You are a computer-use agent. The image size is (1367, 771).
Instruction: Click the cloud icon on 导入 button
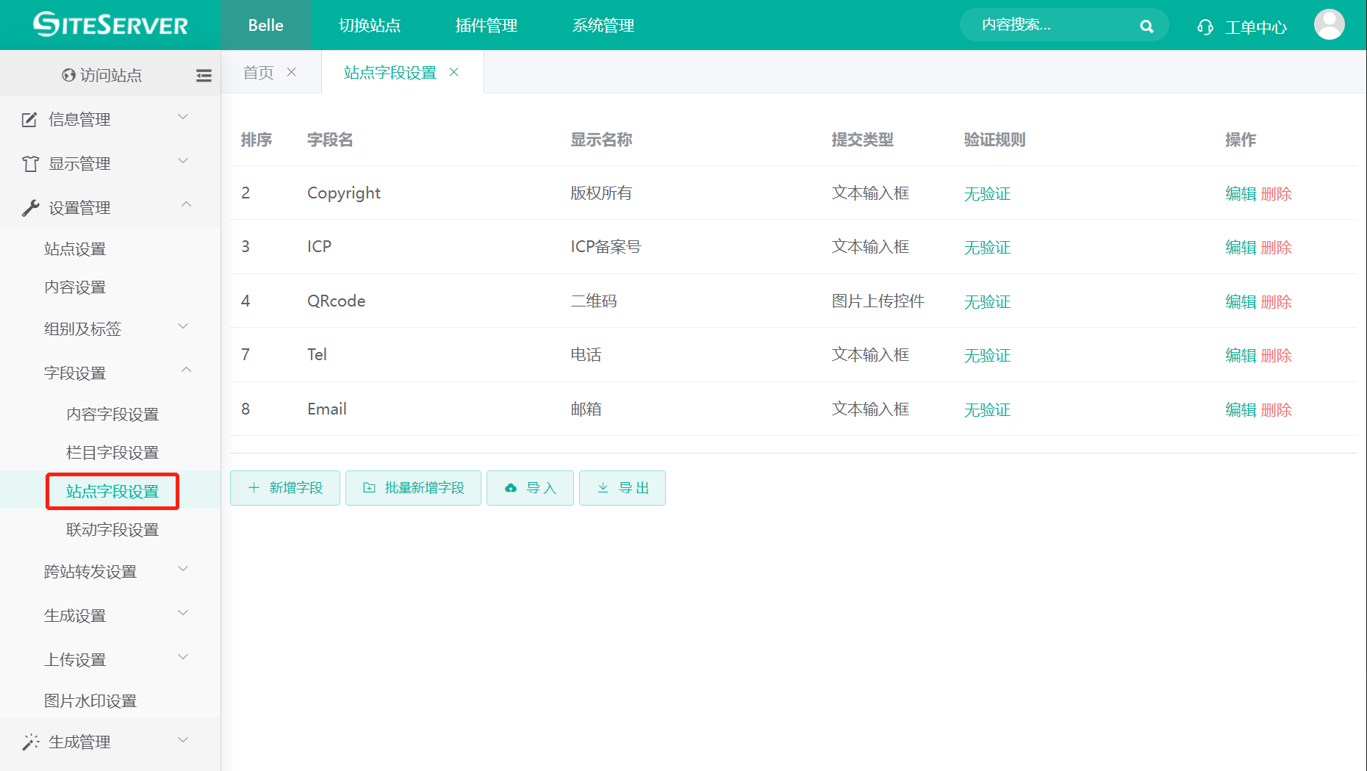point(512,487)
